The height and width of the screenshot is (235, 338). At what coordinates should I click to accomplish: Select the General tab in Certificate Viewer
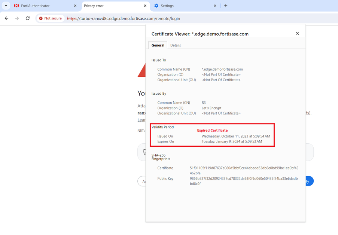coord(158,45)
